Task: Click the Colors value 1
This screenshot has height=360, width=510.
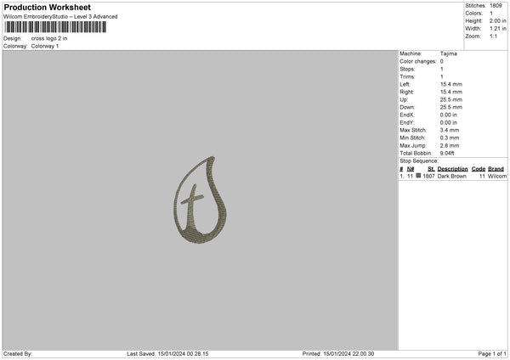Action: tap(491, 14)
